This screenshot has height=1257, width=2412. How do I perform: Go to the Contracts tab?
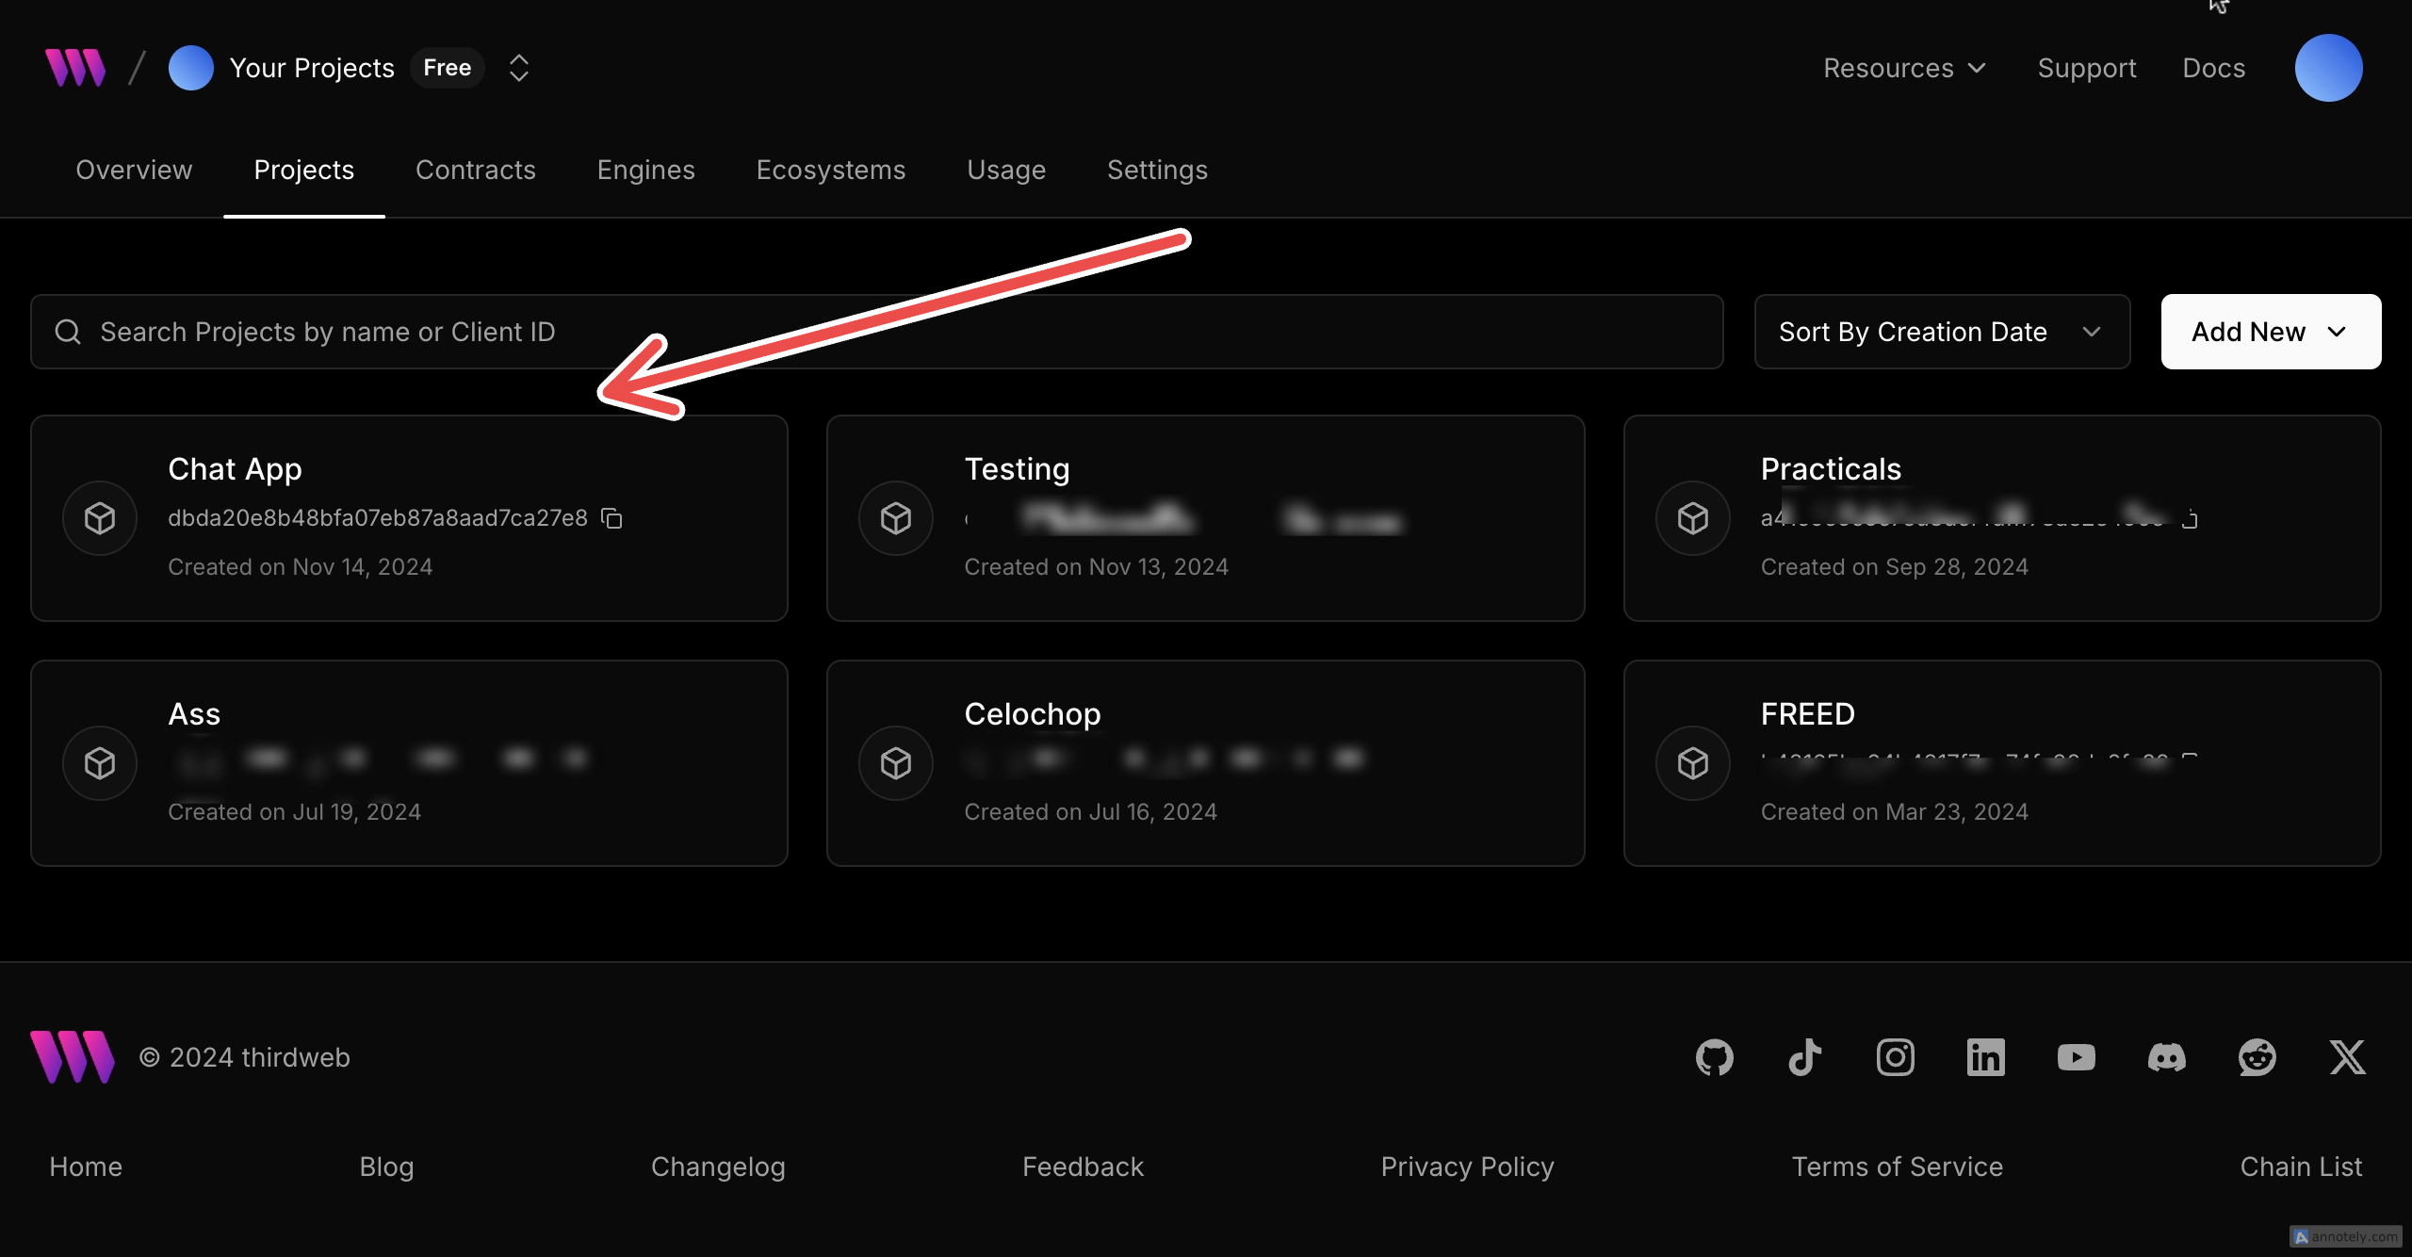(x=475, y=170)
